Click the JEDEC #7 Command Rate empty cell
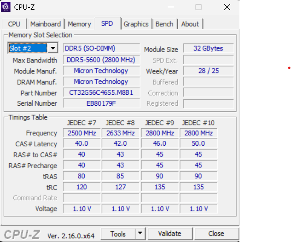The image size is (291, 242). (x=82, y=198)
